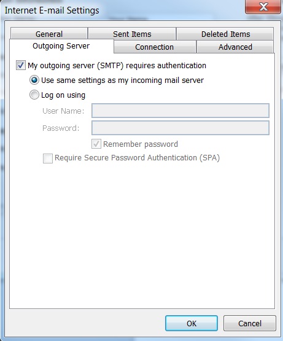Switch to the Sent Items tab
The height and width of the screenshot is (341, 283).
click(132, 34)
